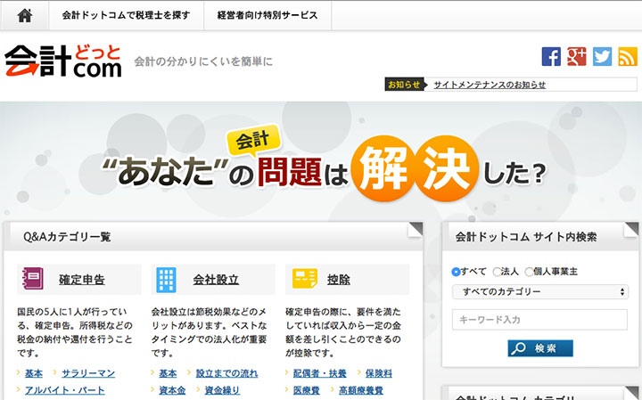Screen dimensions: 642x400
Task: Open the Twitter bird icon
Action: pos(602,56)
